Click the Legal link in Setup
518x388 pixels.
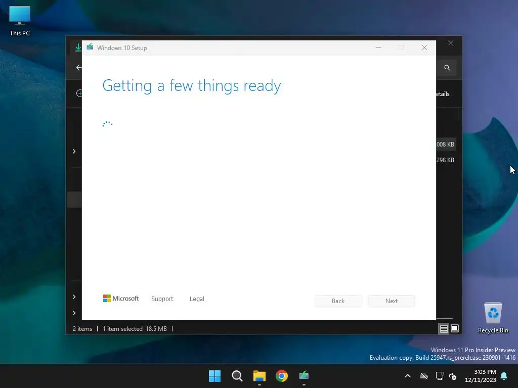point(197,299)
